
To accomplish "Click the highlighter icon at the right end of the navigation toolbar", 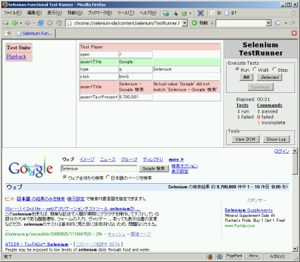I will (292, 23).
